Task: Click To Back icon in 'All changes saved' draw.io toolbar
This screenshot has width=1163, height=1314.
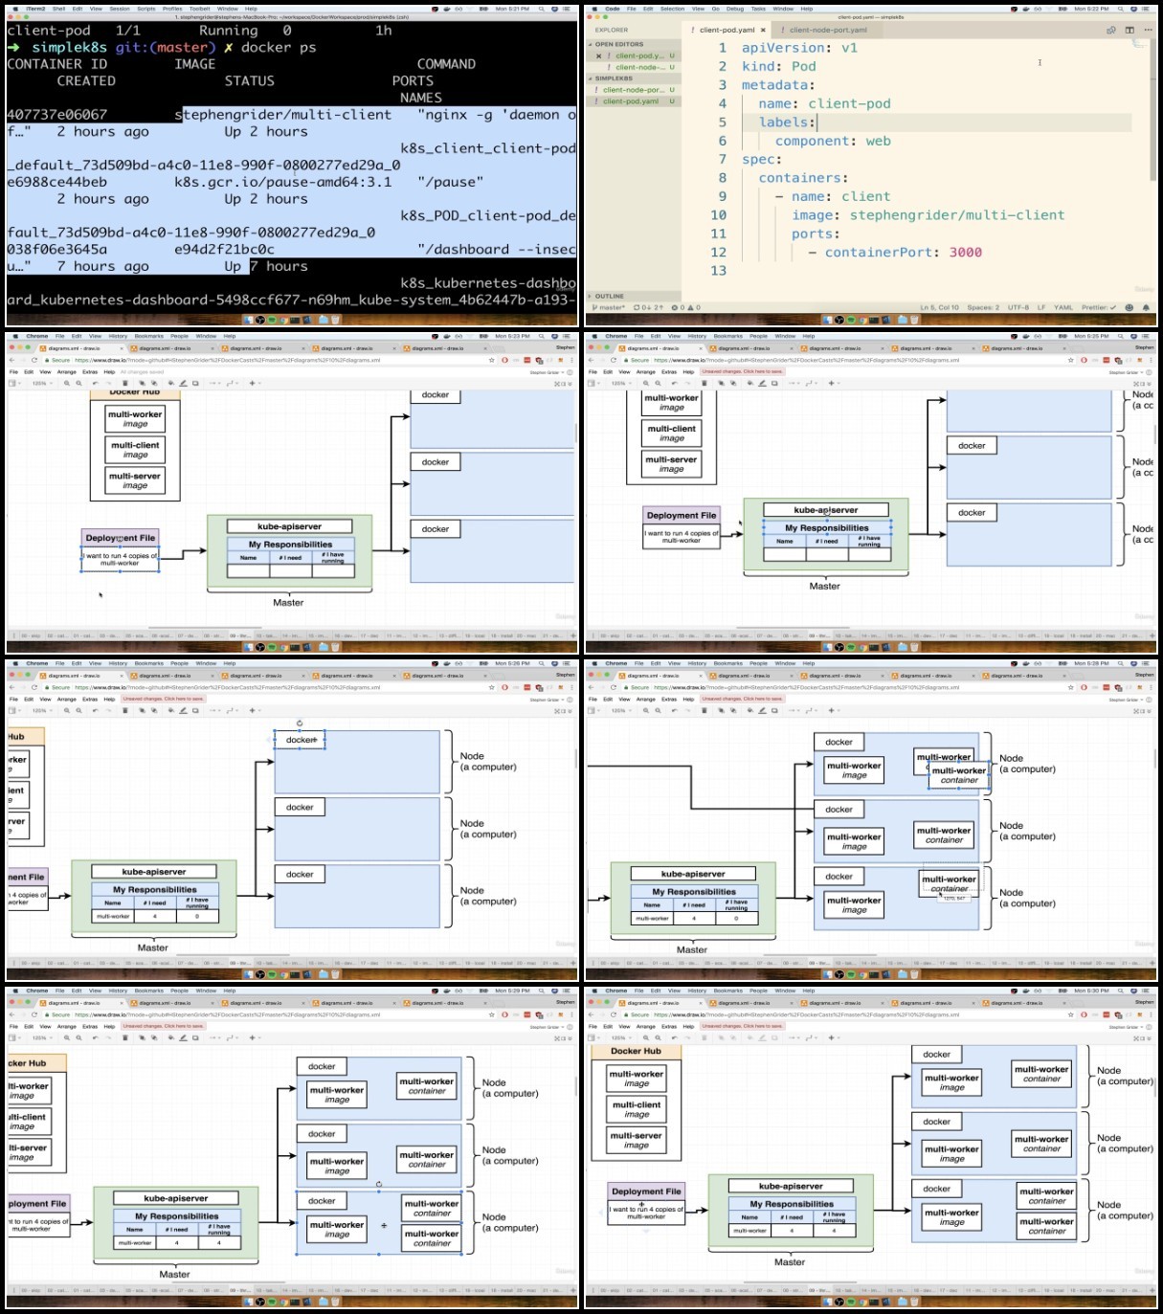Action: click(x=154, y=383)
